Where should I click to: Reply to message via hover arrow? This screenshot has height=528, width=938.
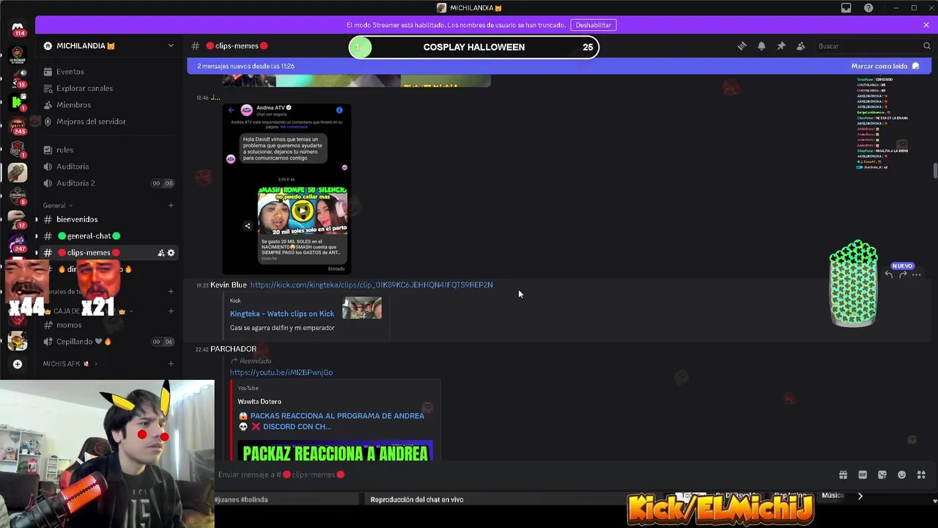coord(889,275)
